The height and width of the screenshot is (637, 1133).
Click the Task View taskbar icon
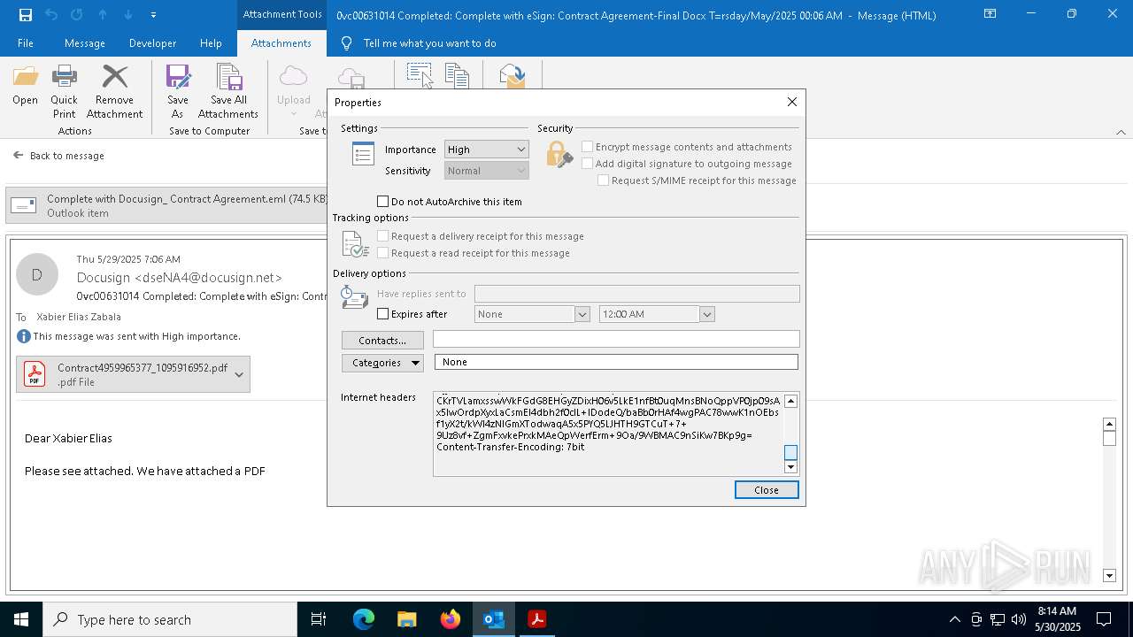pyautogui.click(x=319, y=619)
